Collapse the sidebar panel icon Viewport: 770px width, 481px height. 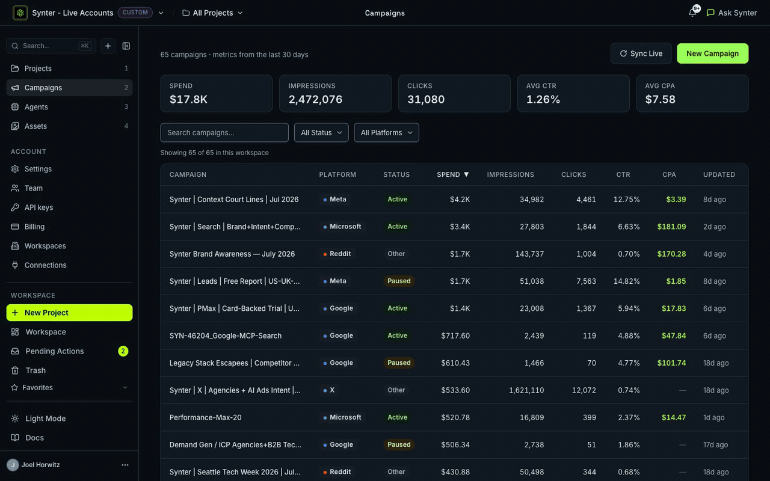pos(126,46)
